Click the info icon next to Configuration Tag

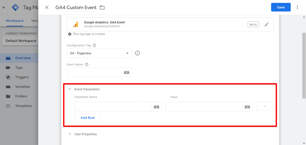[x=137, y=53]
